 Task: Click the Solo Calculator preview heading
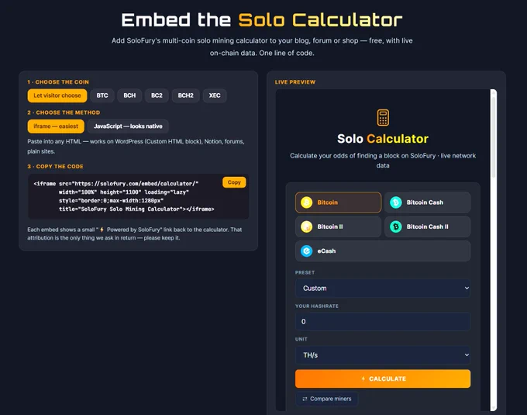coord(383,139)
